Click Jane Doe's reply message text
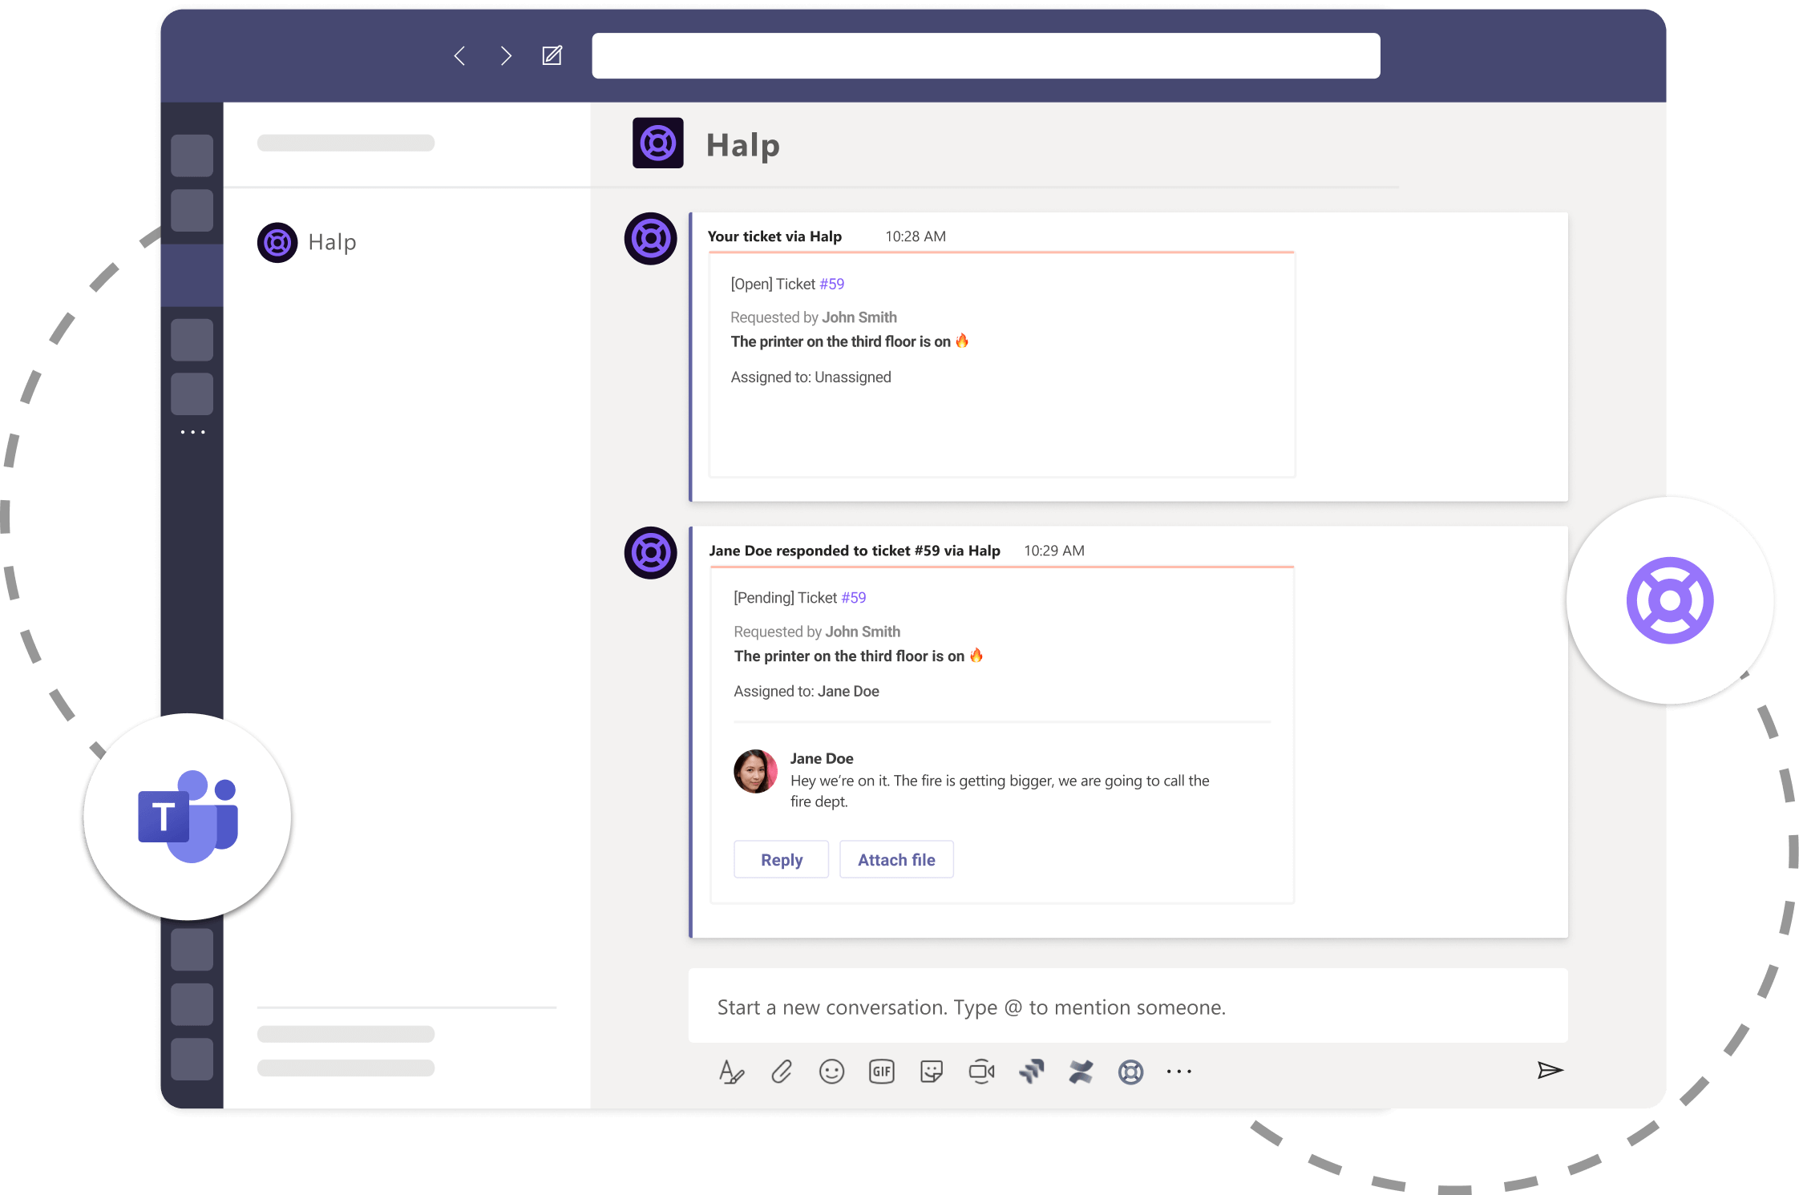1799x1195 pixels. [1000, 791]
